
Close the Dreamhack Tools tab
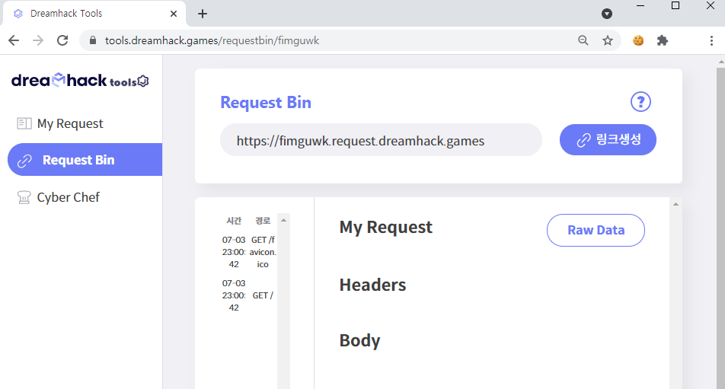[174, 14]
